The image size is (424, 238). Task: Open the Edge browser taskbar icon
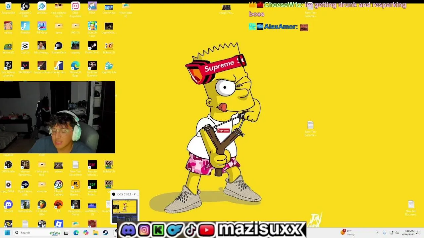[76, 233]
